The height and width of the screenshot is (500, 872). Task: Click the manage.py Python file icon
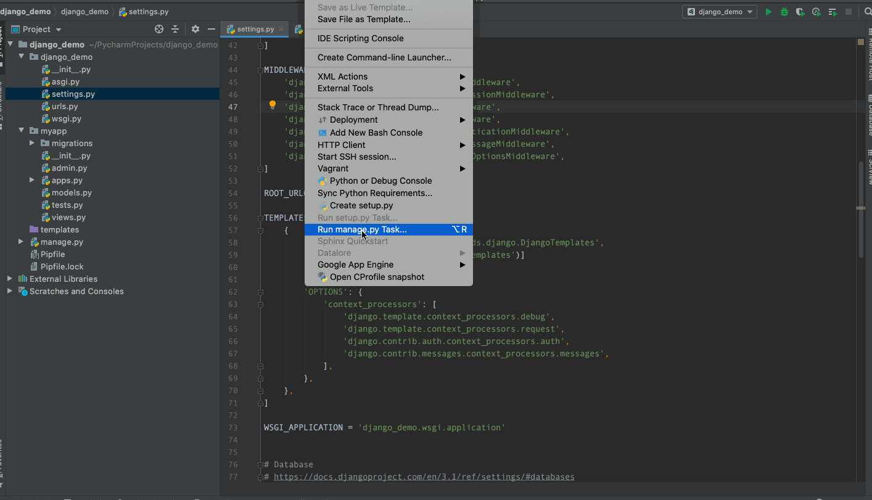[x=35, y=242]
